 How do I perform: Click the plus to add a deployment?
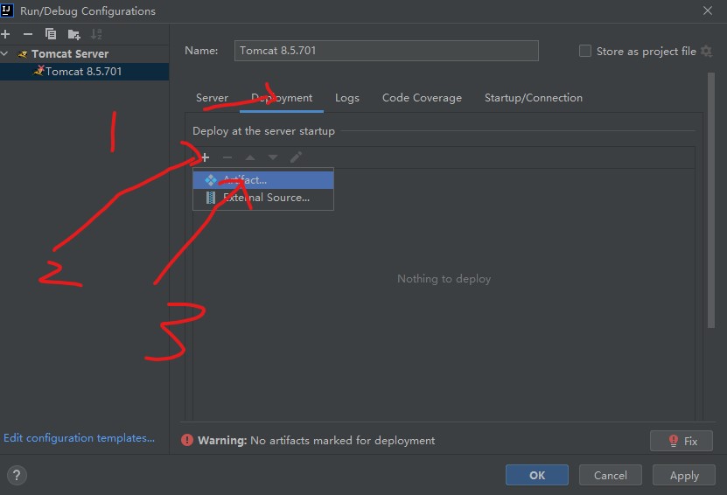[x=205, y=157]
